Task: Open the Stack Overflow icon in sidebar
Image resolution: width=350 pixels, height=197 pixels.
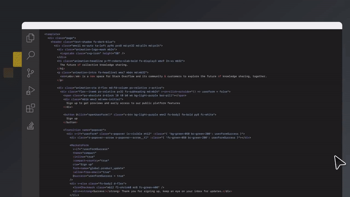Action: coord(31,126)
